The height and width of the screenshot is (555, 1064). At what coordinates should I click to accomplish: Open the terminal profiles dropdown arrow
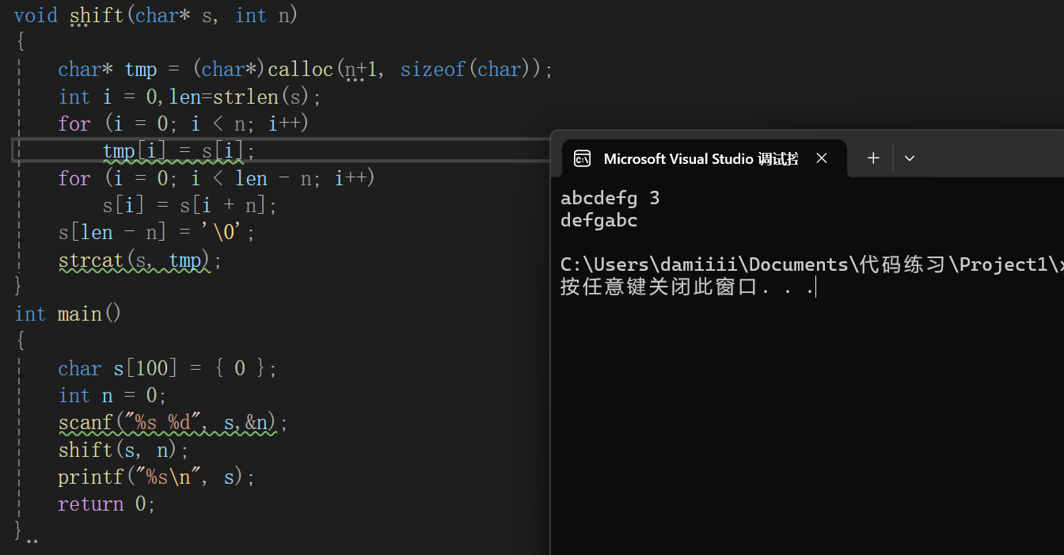[910, 158]
